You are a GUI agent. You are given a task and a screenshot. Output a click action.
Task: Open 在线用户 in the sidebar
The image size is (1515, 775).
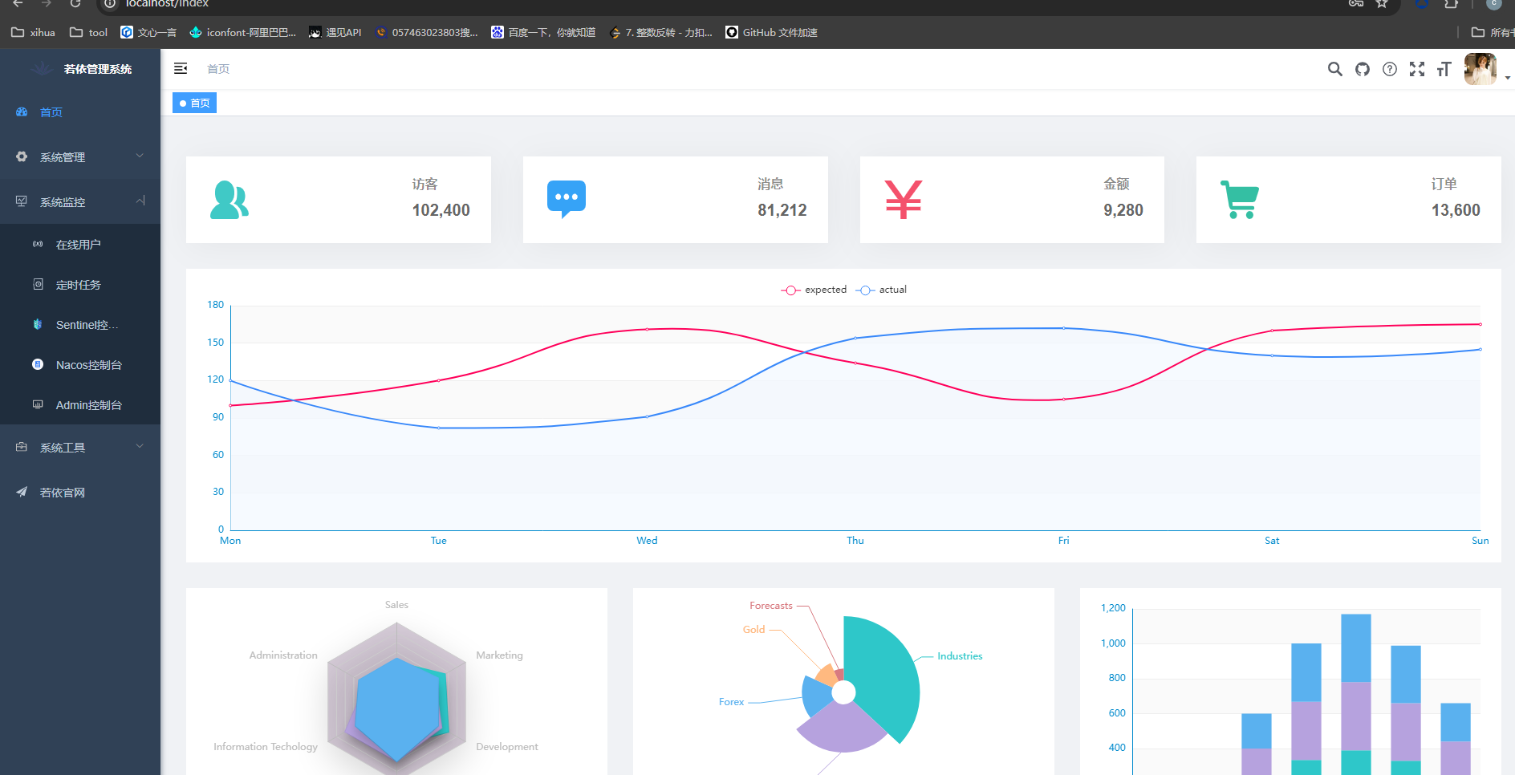(x=80, y=244)
